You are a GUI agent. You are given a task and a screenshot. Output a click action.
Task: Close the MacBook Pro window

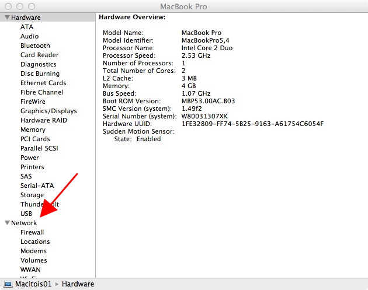tap(8, 6)
